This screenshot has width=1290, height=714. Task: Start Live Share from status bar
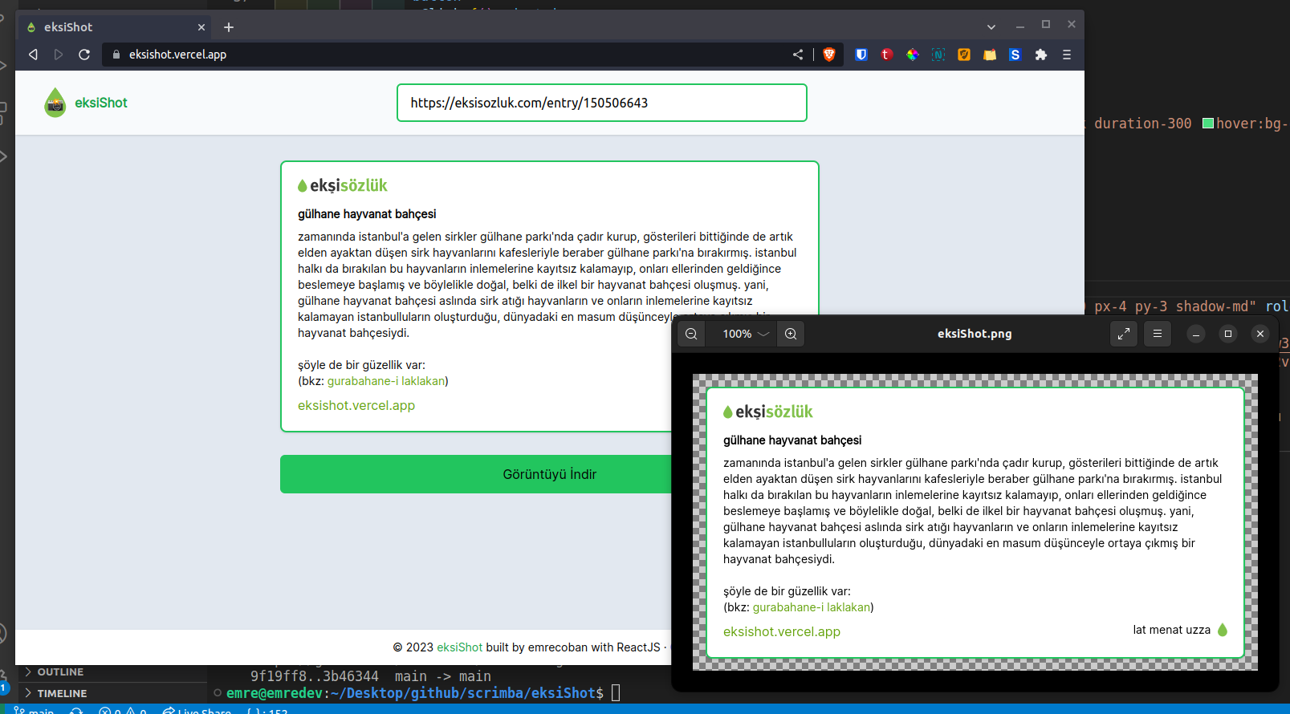click(x=197, y=711)
